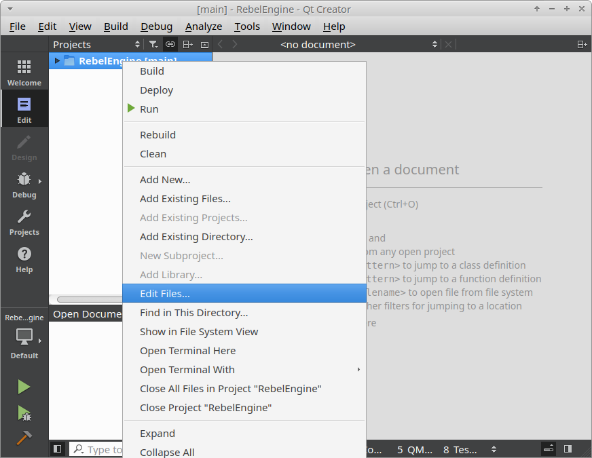Start debugging with the run-bug icon
The width and height of the screenshot is (592, 458).
click(24, 413)
